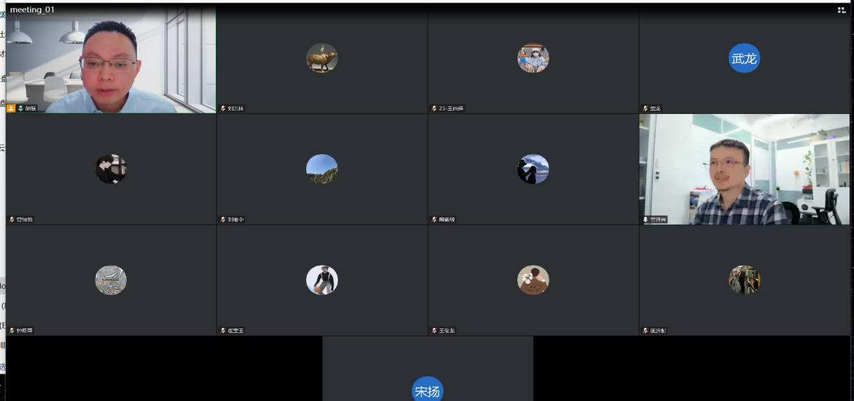Viewport: 854px width, 401px height.
Task: Click the blue 武龙 avatar circle
Action: coord(744,58)
